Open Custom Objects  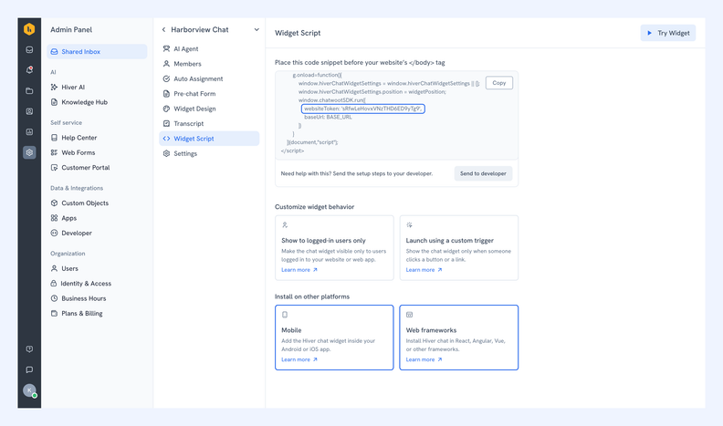click(79, 203)
